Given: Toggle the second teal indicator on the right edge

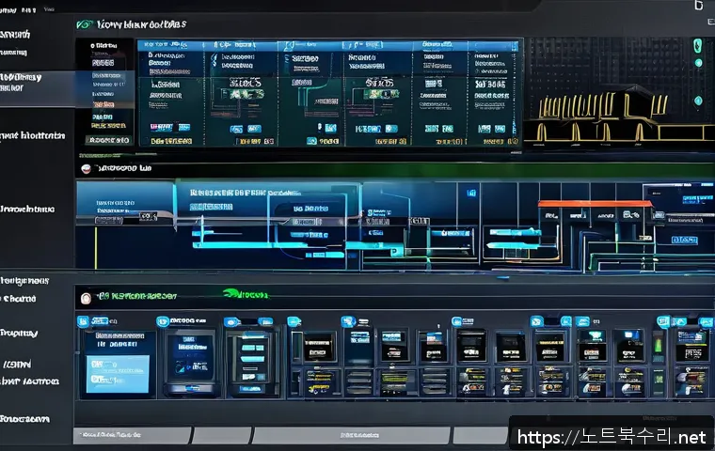Looking at the screenshot, I should [696, 62].
